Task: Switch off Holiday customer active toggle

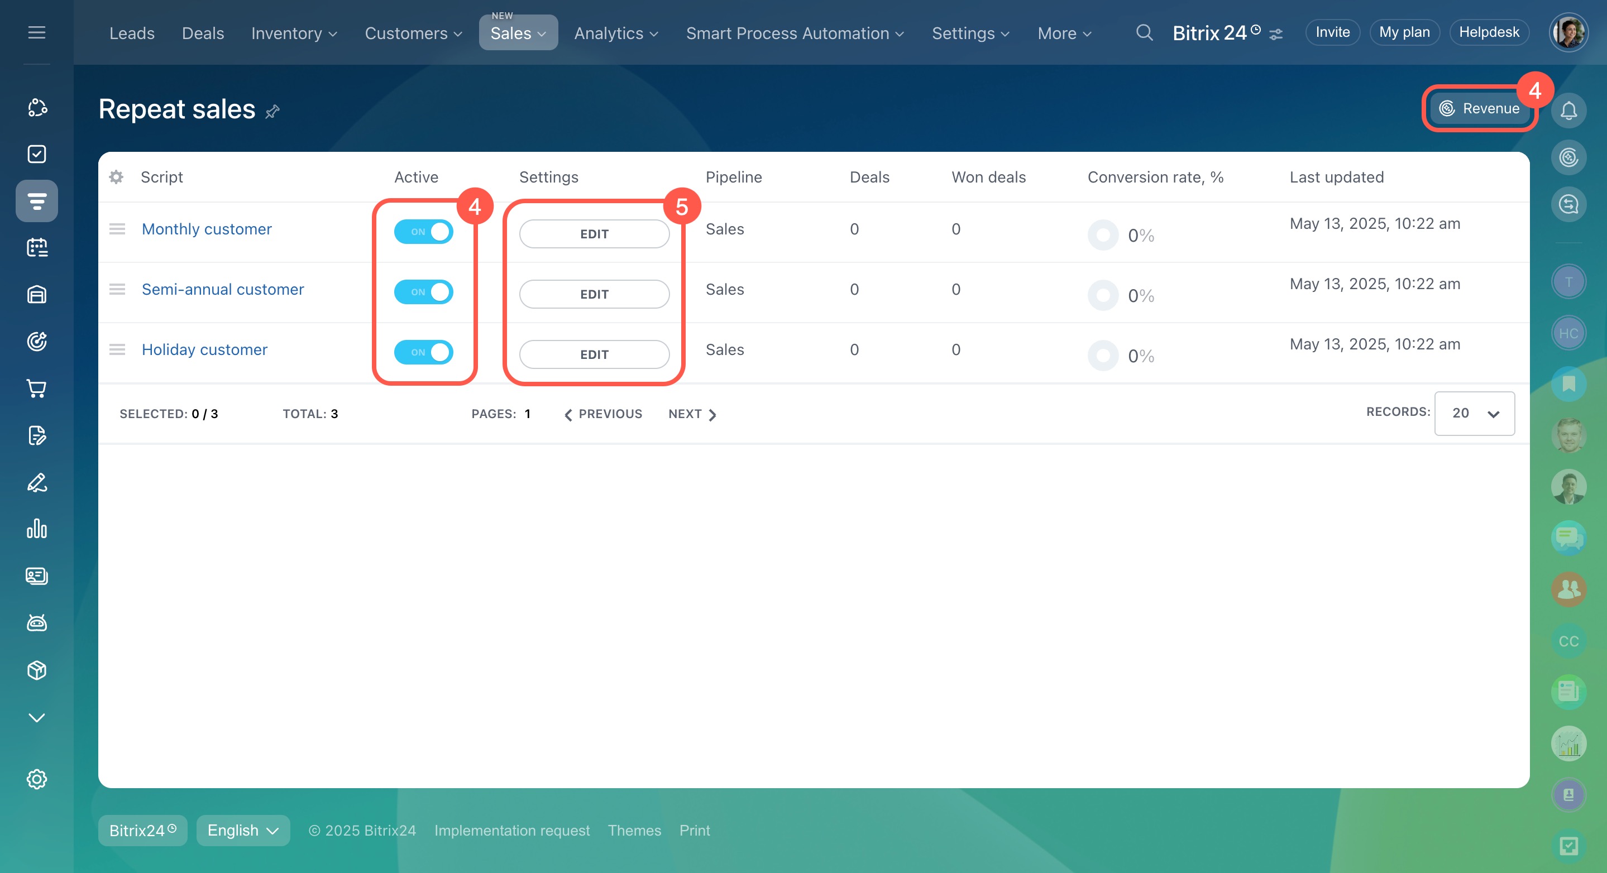Action: pyautogui.click(x=424, y=352)
